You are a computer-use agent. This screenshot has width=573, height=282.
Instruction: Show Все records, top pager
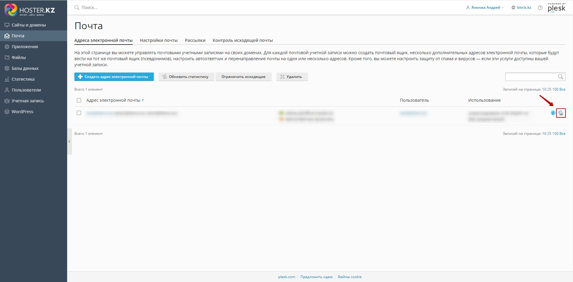coord(562,89)
